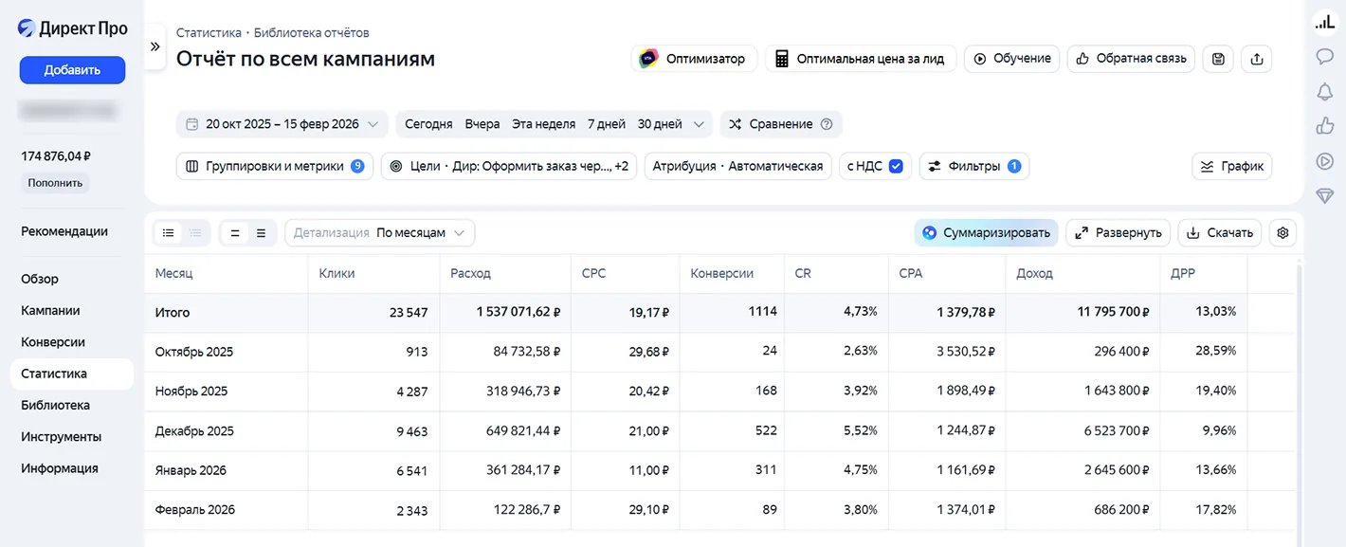This screenshot has height=547, width=1346.
Task: Select flat list view icon
Action: click(x=168, y=232)
